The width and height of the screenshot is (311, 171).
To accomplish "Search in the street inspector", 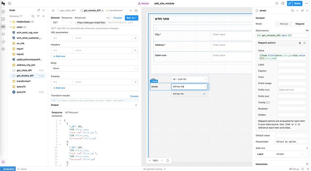I will coord(293,10).
